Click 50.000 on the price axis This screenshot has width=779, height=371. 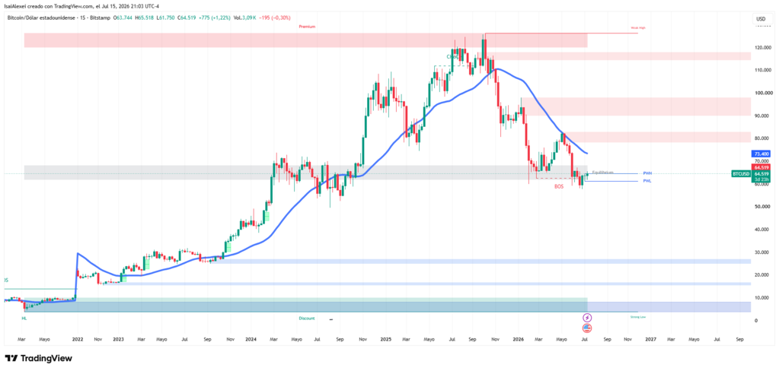coord(764,206)
